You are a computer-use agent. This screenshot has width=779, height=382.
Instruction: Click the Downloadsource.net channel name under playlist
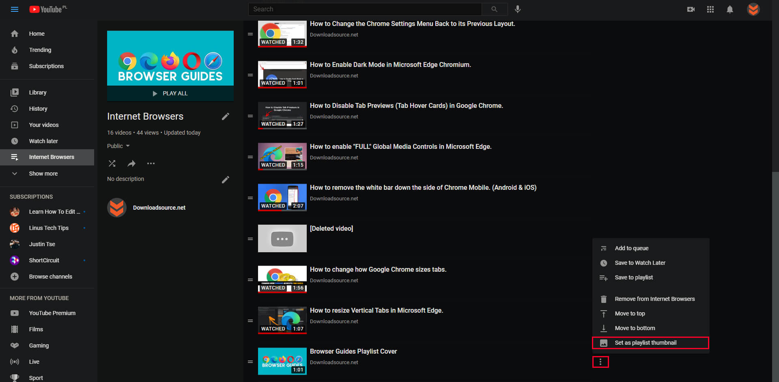(159, 208)
